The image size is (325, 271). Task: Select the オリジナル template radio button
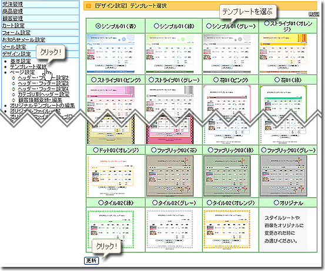(x=276, y=202)
